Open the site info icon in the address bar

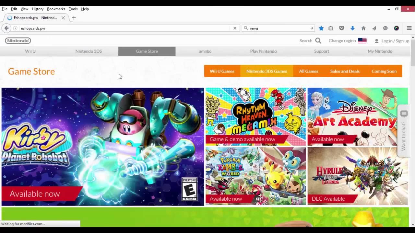(15, 28)
